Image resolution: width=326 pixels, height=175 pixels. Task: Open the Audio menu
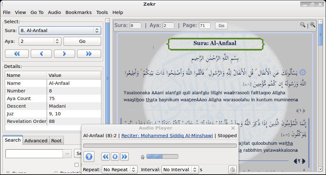coord(54,12)
